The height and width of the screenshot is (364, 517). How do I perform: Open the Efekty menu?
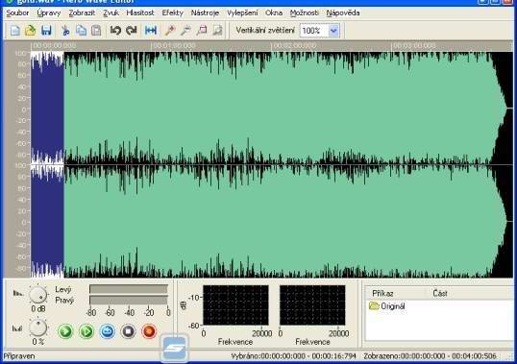point(172,12)
